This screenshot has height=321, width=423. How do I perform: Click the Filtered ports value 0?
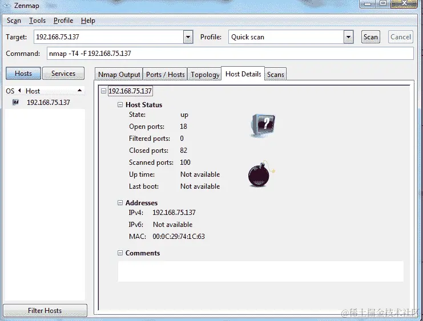[182, 139]
